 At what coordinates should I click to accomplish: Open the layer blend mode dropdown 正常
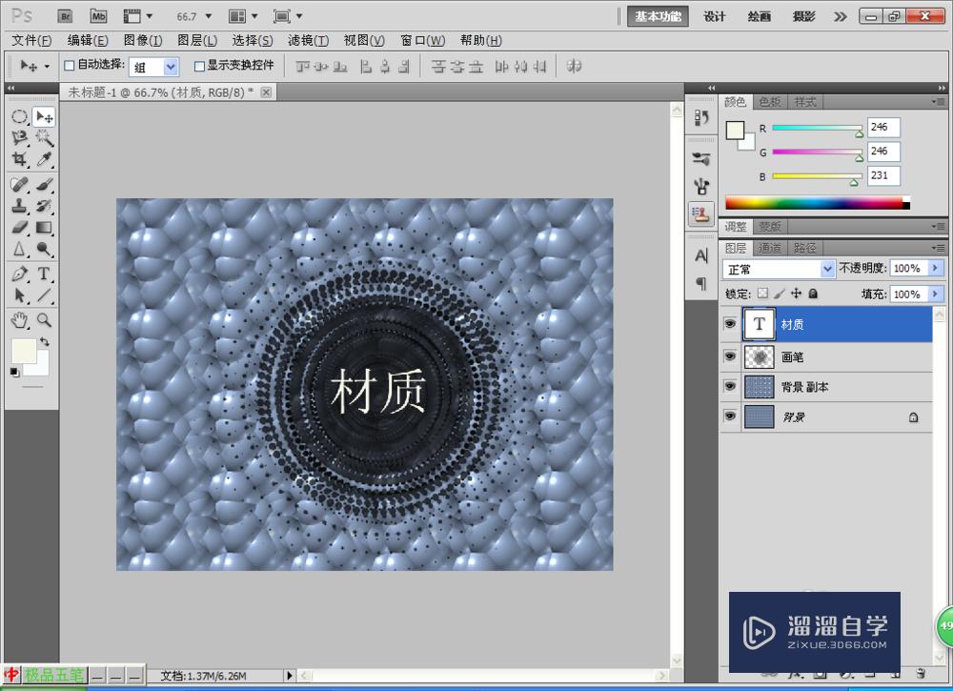tap(778, 270)
